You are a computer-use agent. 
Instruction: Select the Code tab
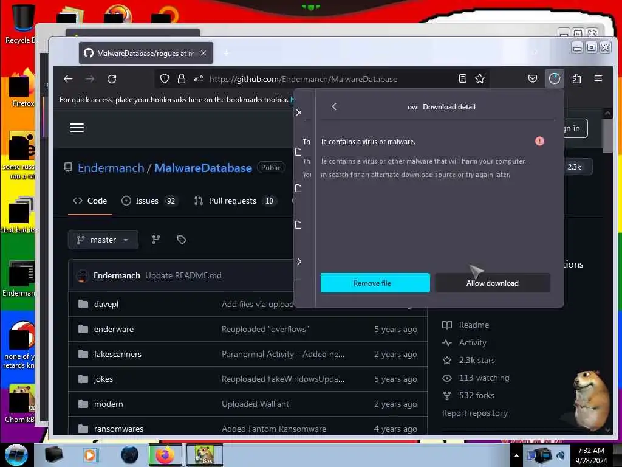[x=90, y=201]
